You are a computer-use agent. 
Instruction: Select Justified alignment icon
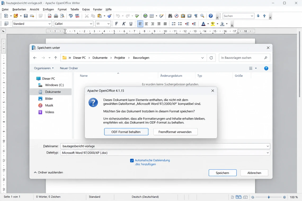[165, 24]
